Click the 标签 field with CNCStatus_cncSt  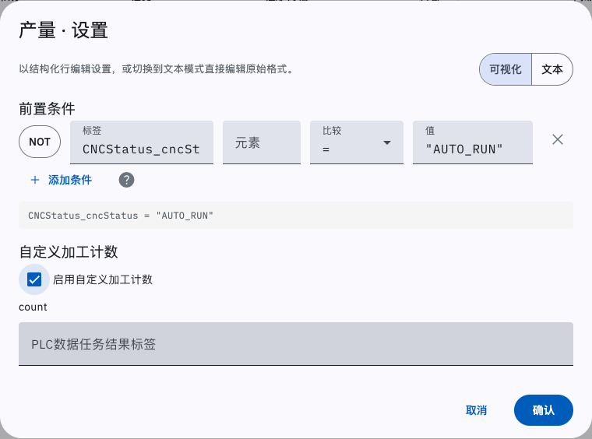click(x=142, y=142)
